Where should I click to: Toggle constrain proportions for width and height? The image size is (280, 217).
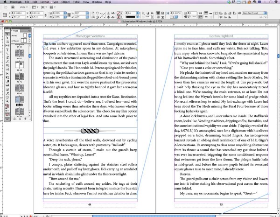46,15
